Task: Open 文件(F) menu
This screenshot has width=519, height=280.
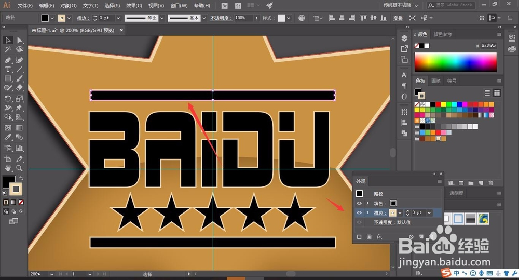Action: click(25, 6)
